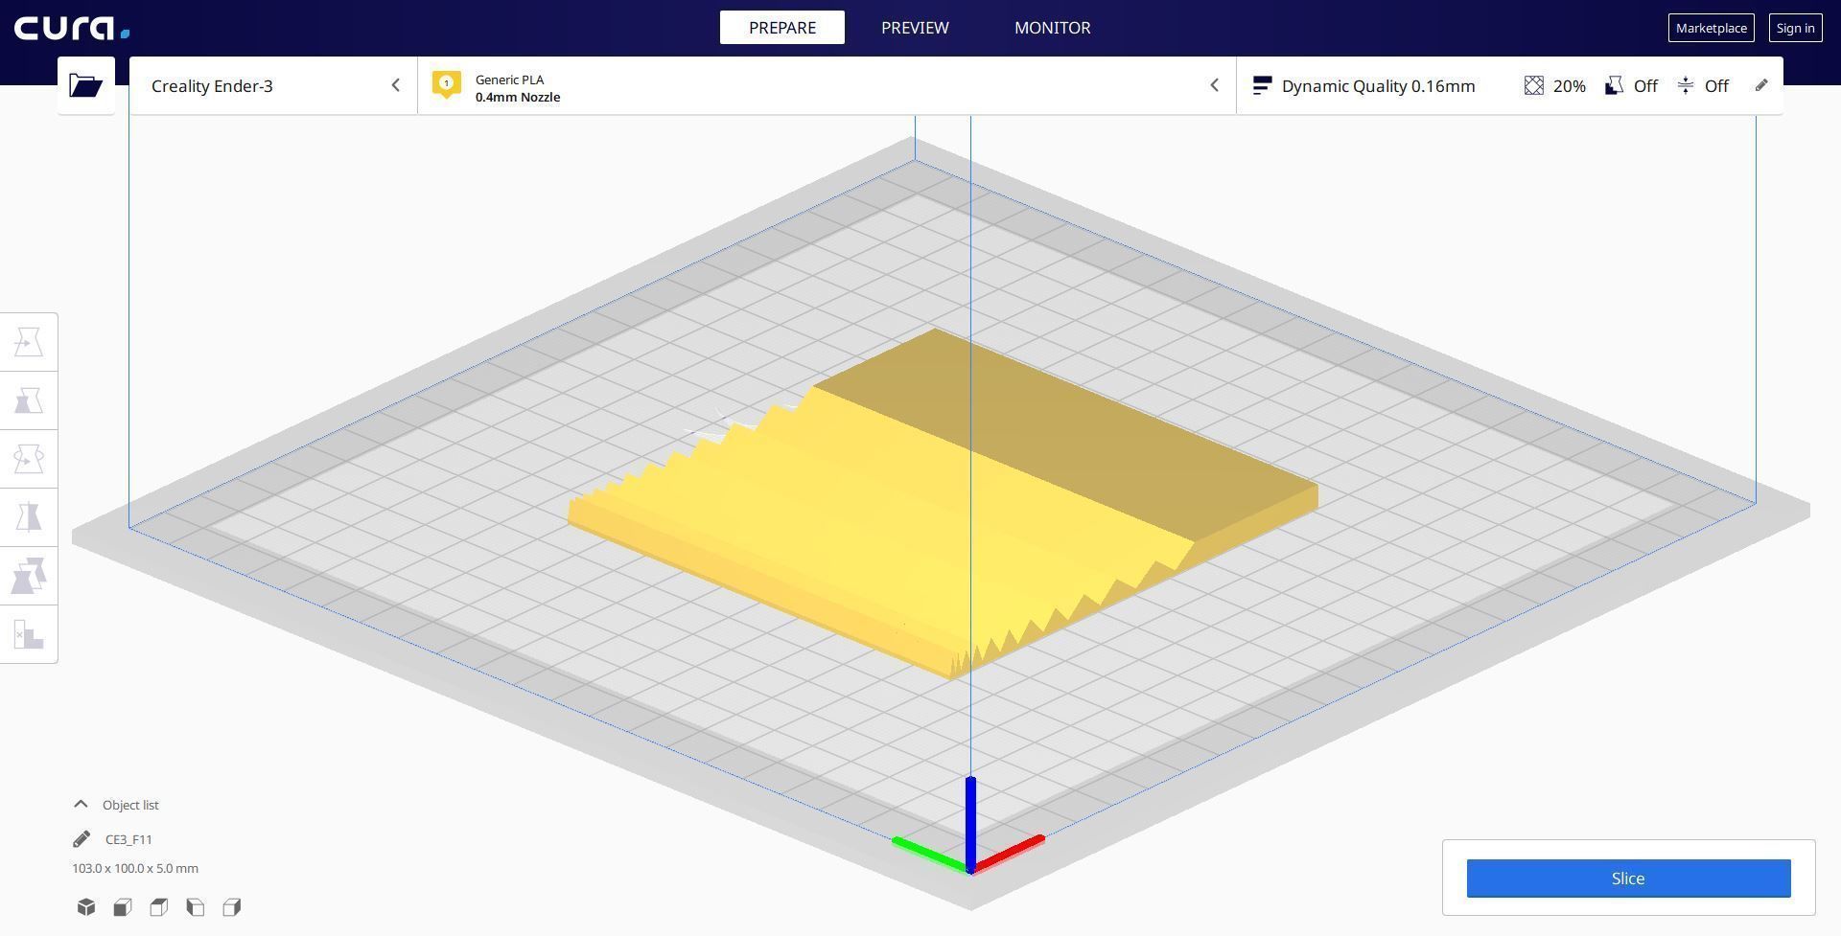Viewport: 1841px width, 936px height.
Task: Switch to the MONITOR stage
Action: click(1052, 28)
